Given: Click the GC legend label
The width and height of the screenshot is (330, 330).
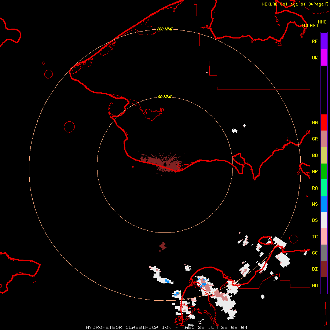Looking at the screenshot, I should click(x=315, y=253).
